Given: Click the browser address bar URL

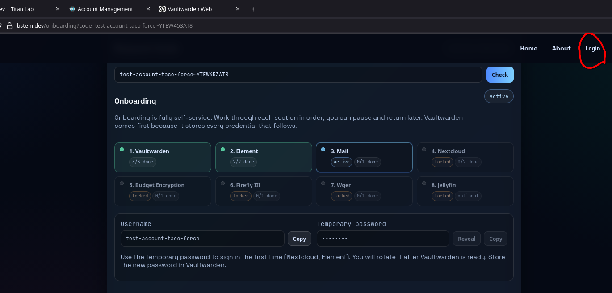Looking at the screenshot, I should (x=105, y=26).
